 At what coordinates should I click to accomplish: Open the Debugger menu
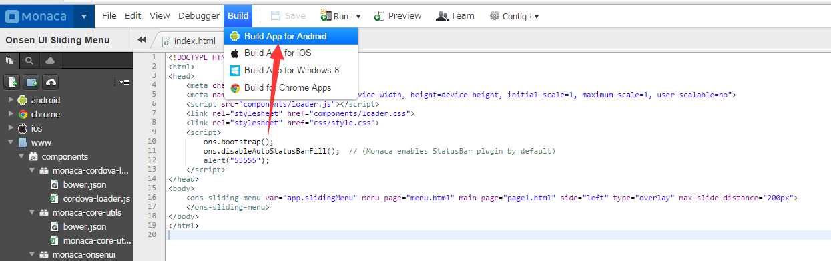(199, 15)
